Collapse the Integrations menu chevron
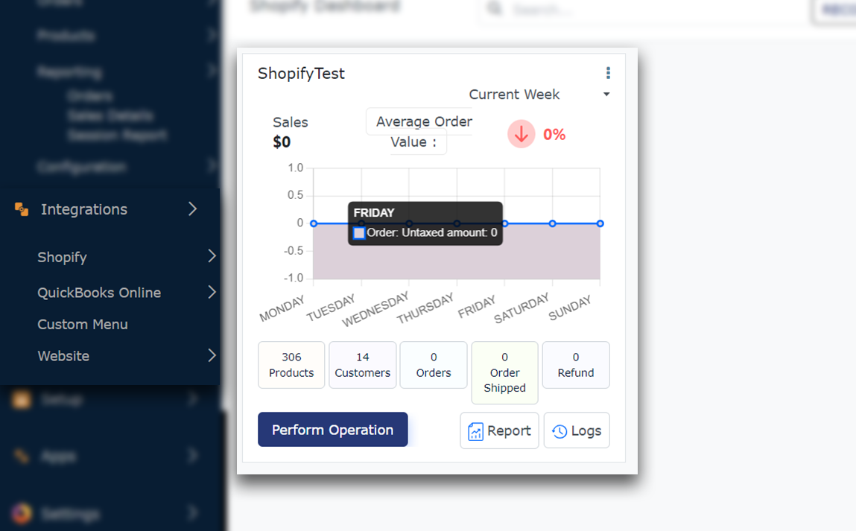Image resolution: width=856 pixels, height=531 pixels. pyautogui.click(x=192, y=209)
